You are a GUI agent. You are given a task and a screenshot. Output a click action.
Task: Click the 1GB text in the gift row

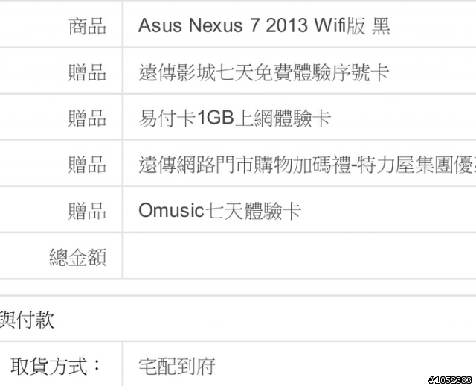pyautogui.click(x=216, y=118)
